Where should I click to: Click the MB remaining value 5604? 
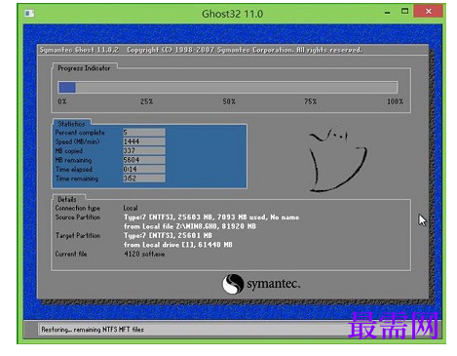(x=144, y=160)
